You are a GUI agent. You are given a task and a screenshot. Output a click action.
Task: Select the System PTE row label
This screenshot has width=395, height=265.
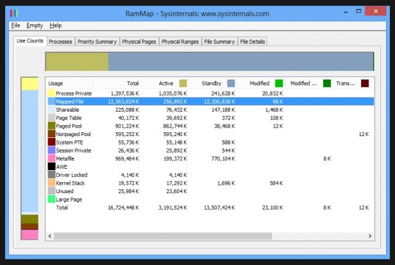click(x=69, y=142)
